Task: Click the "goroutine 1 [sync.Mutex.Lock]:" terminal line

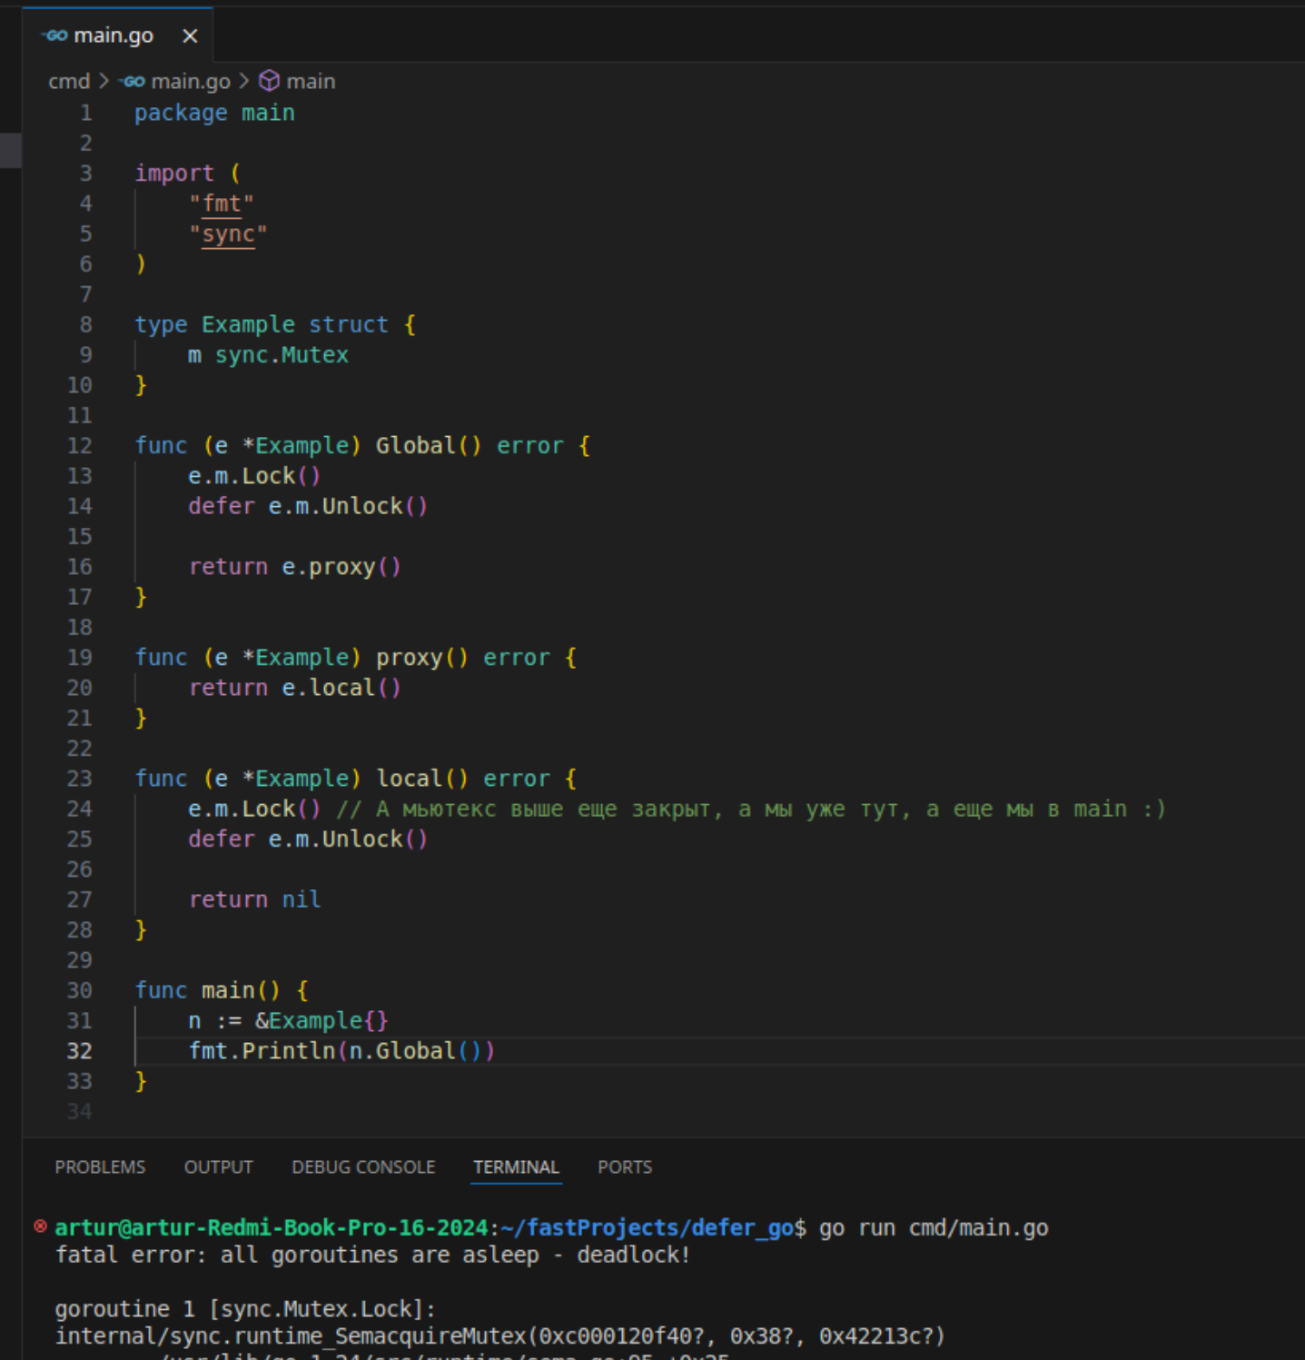Action: point(245,1309)
